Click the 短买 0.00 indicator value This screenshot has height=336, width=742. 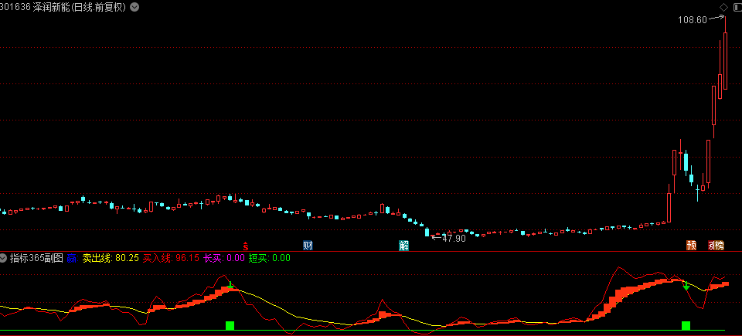pos(270,257)
